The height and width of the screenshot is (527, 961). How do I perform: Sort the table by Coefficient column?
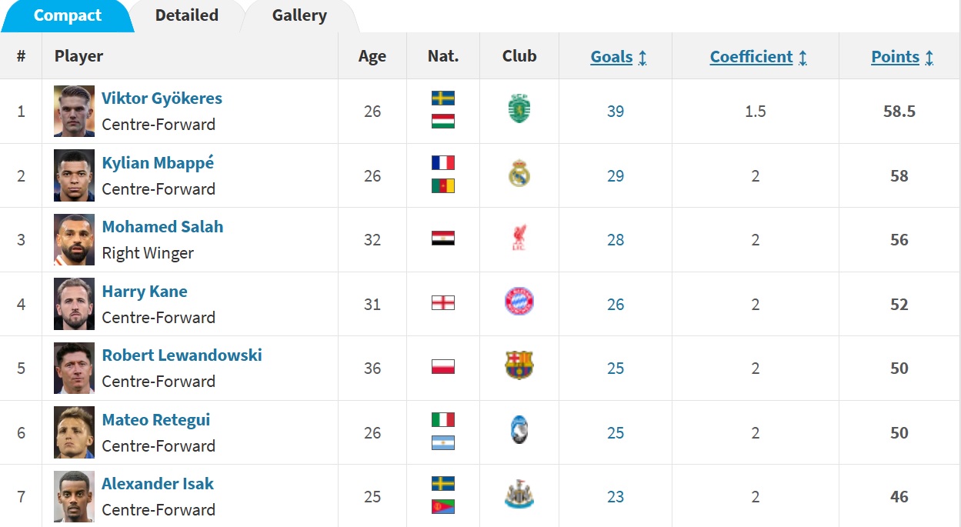tap(759, 57)
